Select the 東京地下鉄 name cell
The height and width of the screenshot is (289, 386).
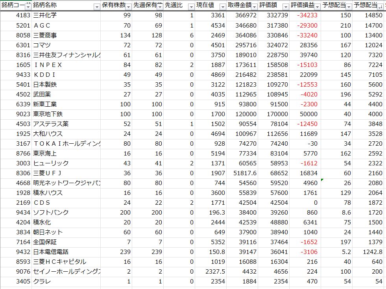[66, 114]
